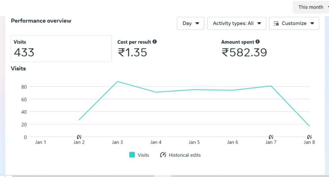Open the Customize dropdown arrow
The width and height of the screenshot is (329, 177).
click(312, 23)
